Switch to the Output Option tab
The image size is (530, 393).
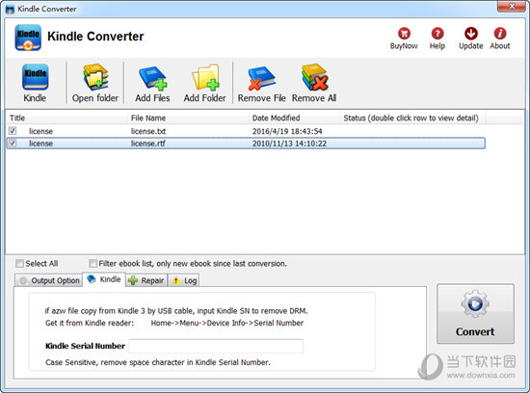(49, 280)
